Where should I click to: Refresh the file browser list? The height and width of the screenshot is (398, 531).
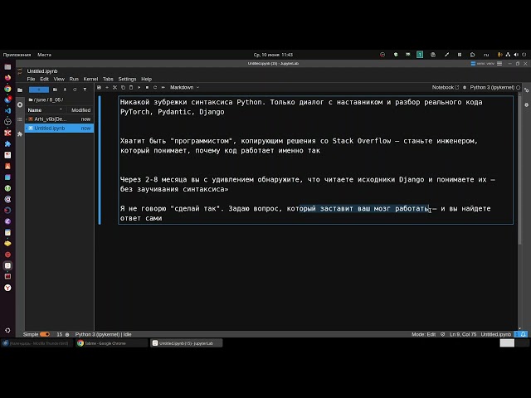tap(75, 90)
